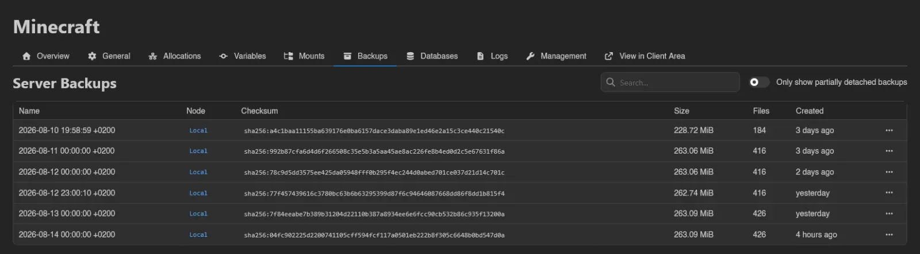Open actions menu for 2026-08-14 00:00:00 backup
This screenshot has width=920, height=254.
(889, 235)
